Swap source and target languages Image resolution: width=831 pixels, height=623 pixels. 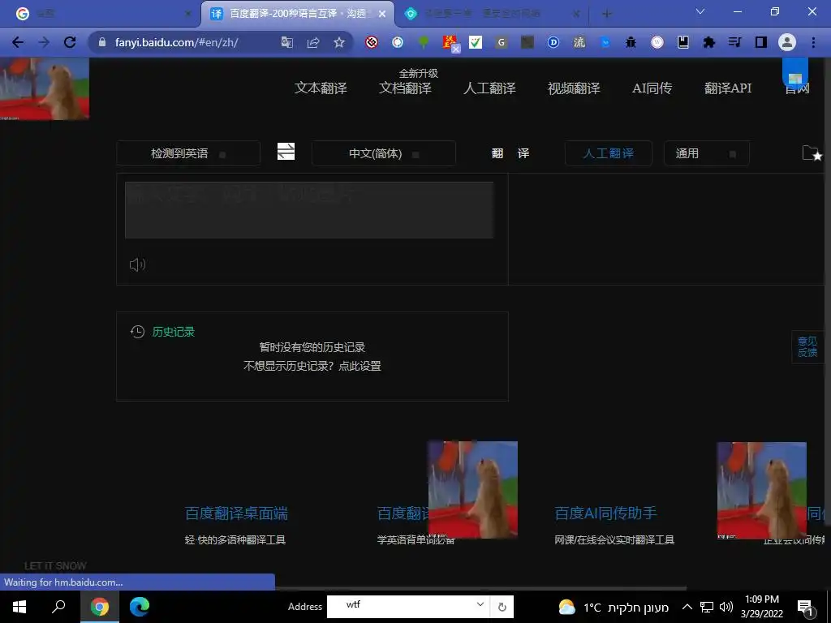[286, 152]
